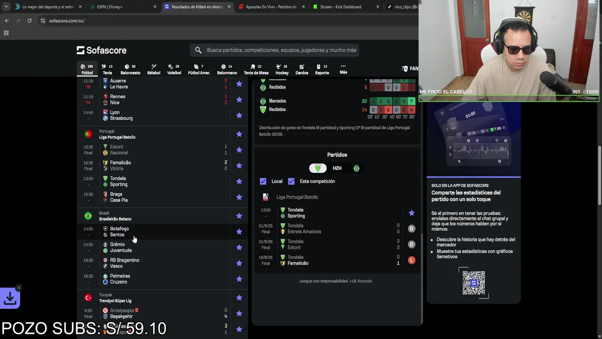The height and width of the screenshot is (339, 602).
Task: Favorite the Liga Portugal Betclic league
Action: coord(239,134)
